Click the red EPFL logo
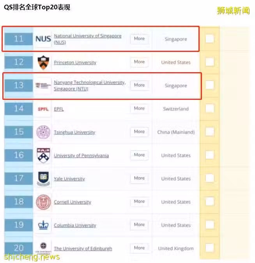This screenshot has width=255, height=263. tap(43, 109)
